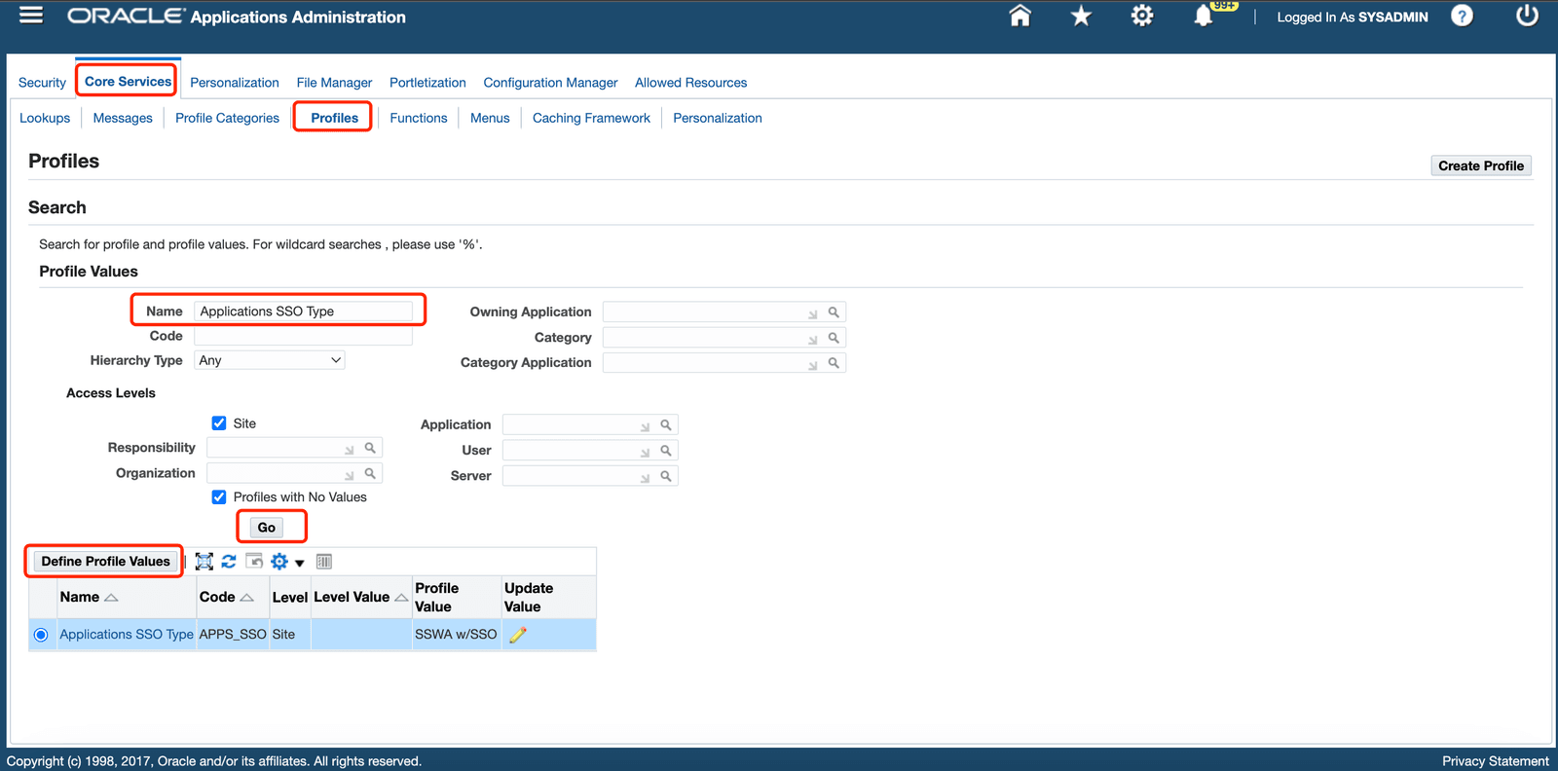Screen dimensions: 1558x771
Task: Search Organization magnifier icon
Action: pyautogui.click(x=370, y=473)
